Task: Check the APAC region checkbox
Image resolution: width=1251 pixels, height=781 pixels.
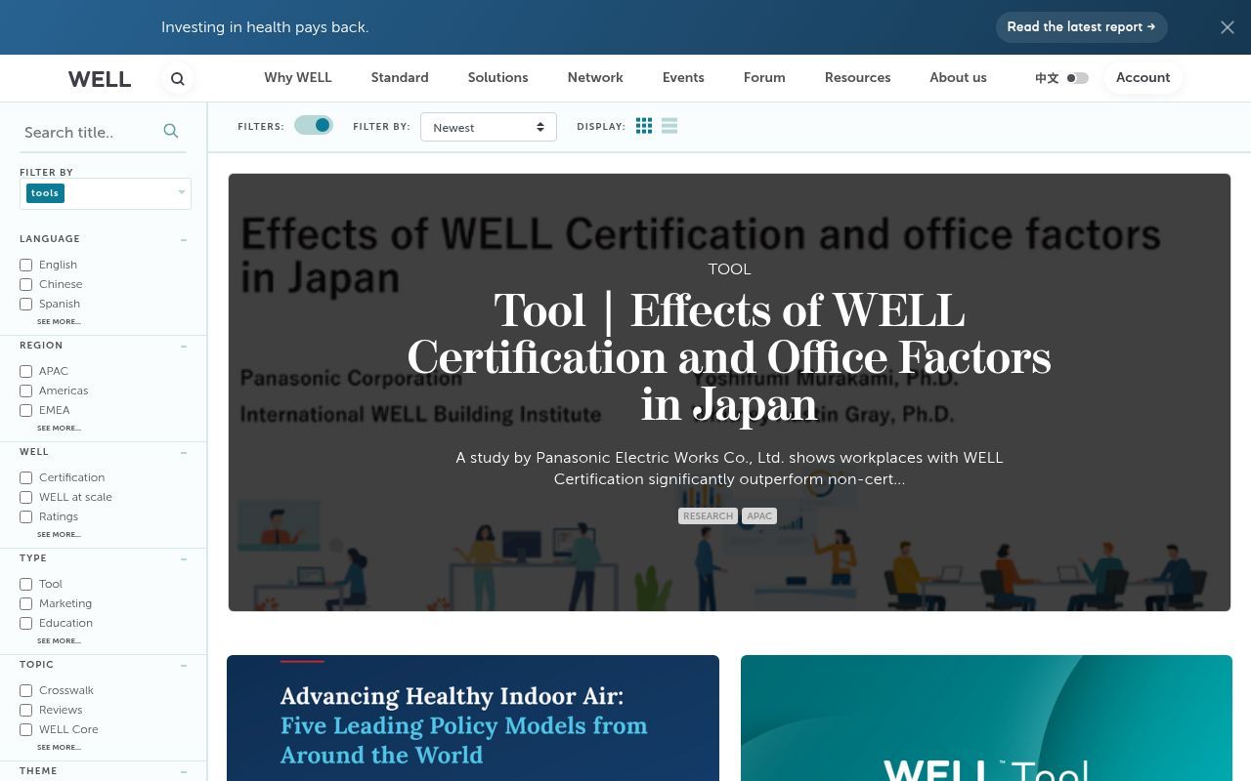Action: click(26, 371)
